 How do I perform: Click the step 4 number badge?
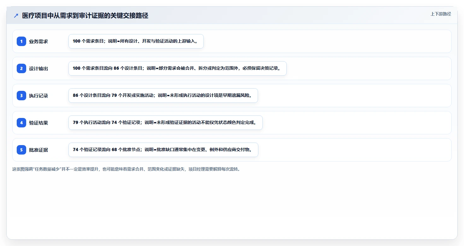[21, 123]
